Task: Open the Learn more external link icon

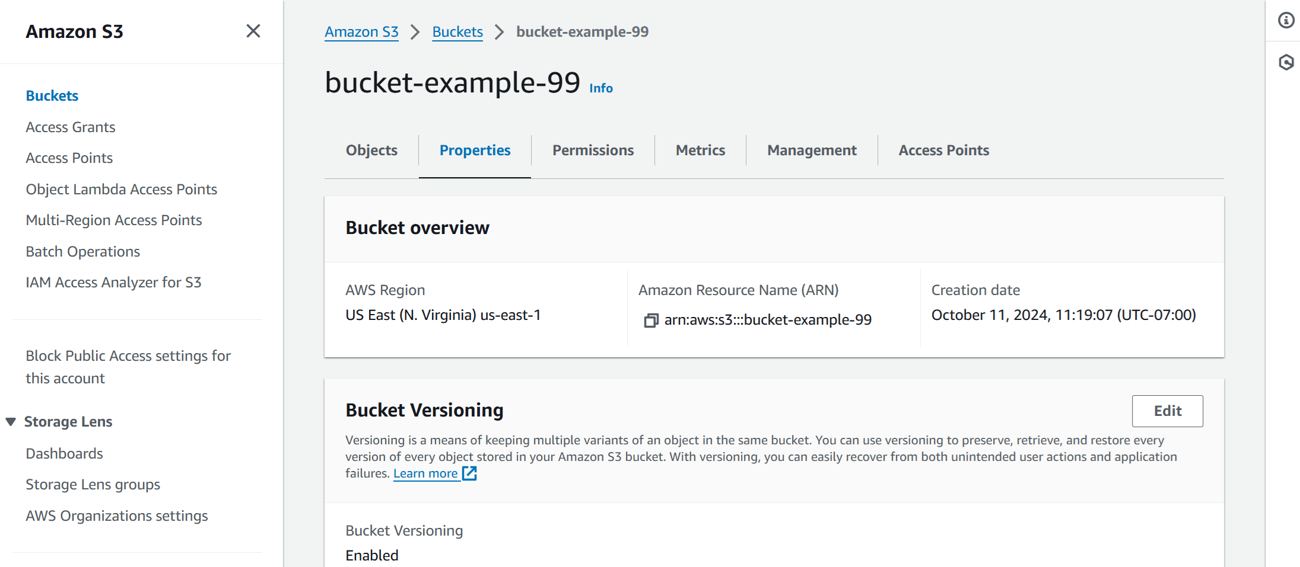Action: coord(469,473)
